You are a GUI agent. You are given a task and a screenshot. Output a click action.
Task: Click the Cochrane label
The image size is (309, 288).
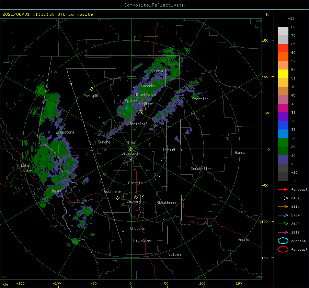coord(112,191)
